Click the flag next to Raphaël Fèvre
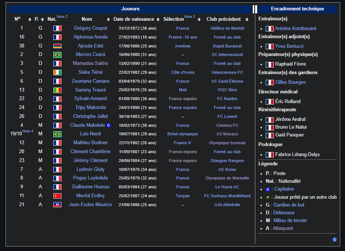Screen dimensions: 345x251 pyautogui.click(x=269, y=65)
